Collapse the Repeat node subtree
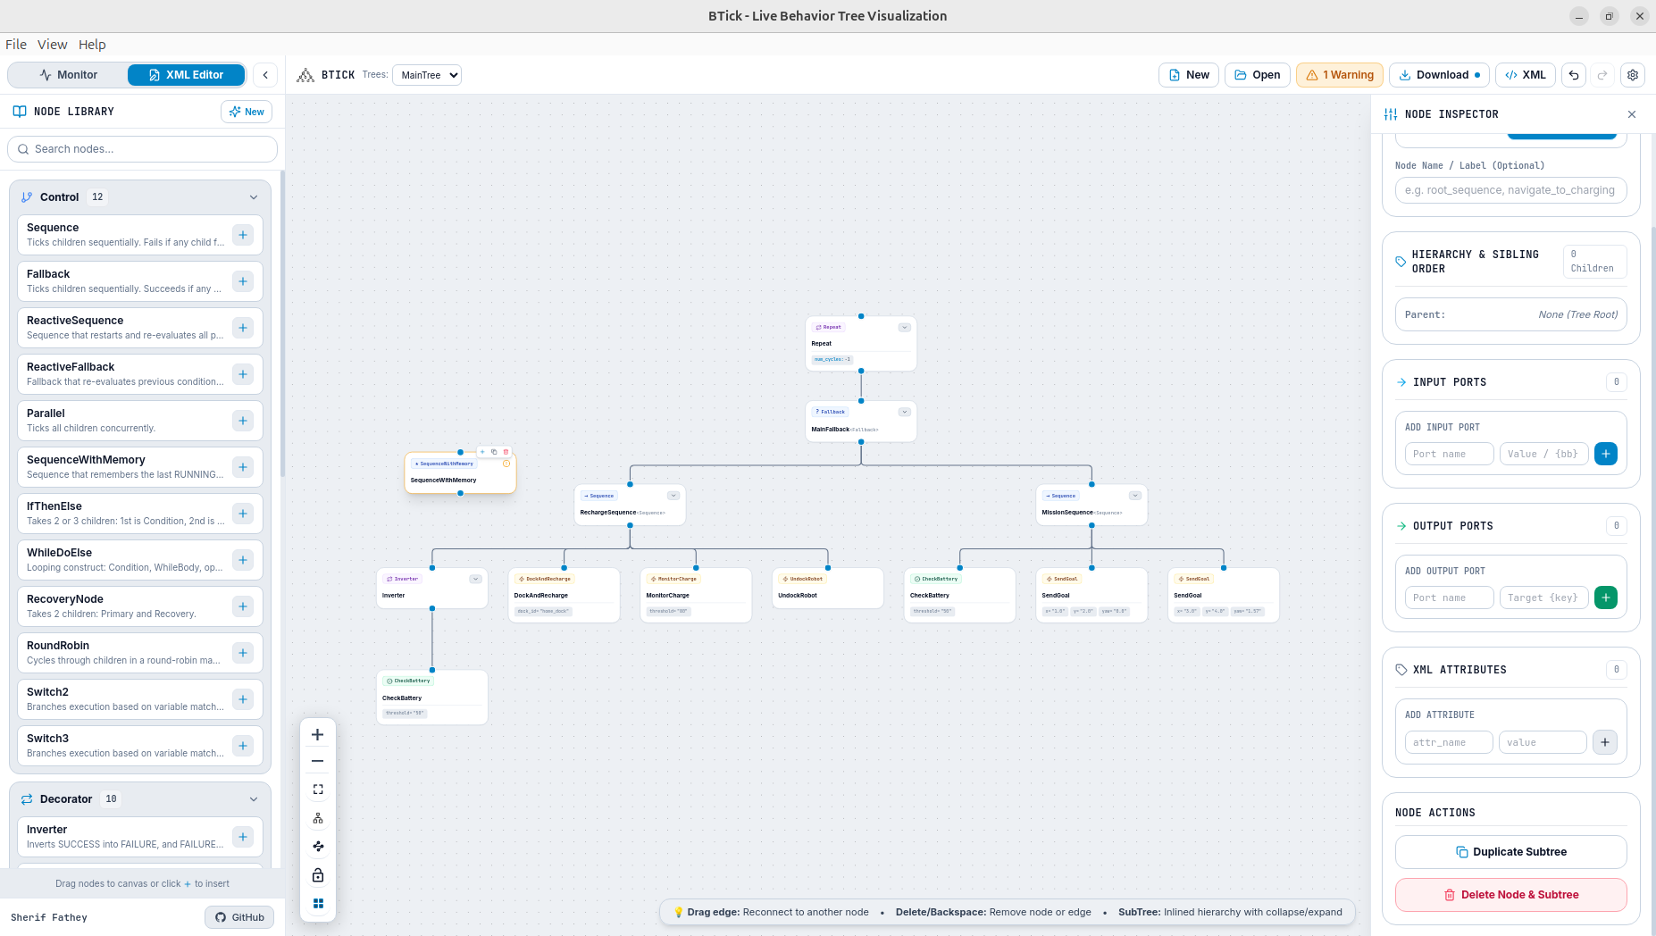The width and height of the screenshot is (1656, 936). click(904, 327)
